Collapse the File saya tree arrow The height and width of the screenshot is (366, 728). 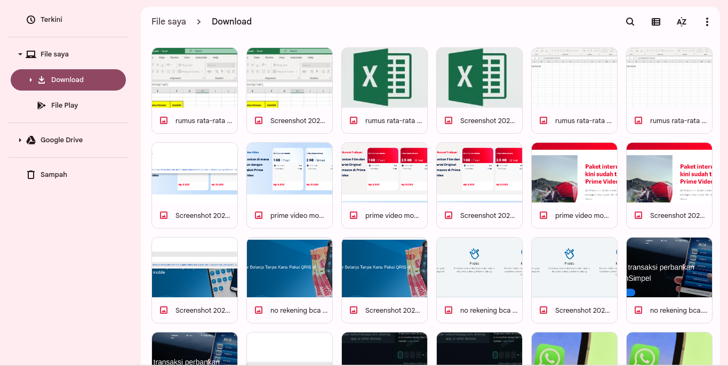20,54
